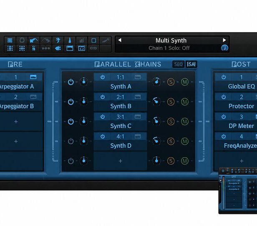Screen dimensions: 257x226
Task: Open Pre slot 2 number menu
Action: (x=16, y=97)
